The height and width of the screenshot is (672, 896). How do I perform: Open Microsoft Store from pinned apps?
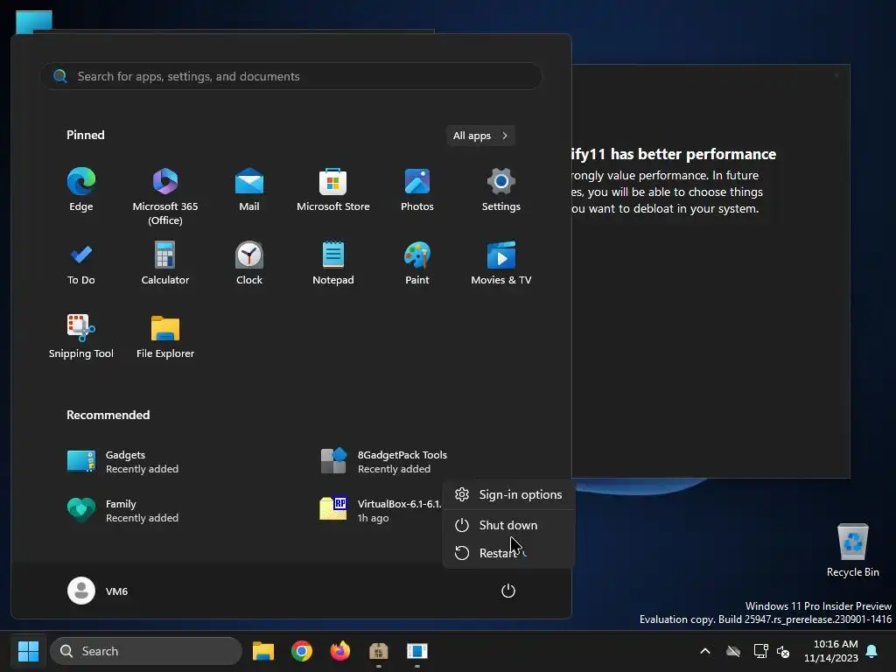pos(333,190)
